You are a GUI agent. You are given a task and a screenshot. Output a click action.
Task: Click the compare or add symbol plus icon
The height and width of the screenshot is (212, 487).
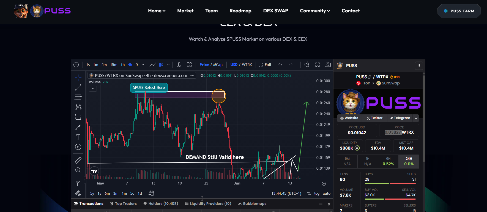click(x=76, y=65)
